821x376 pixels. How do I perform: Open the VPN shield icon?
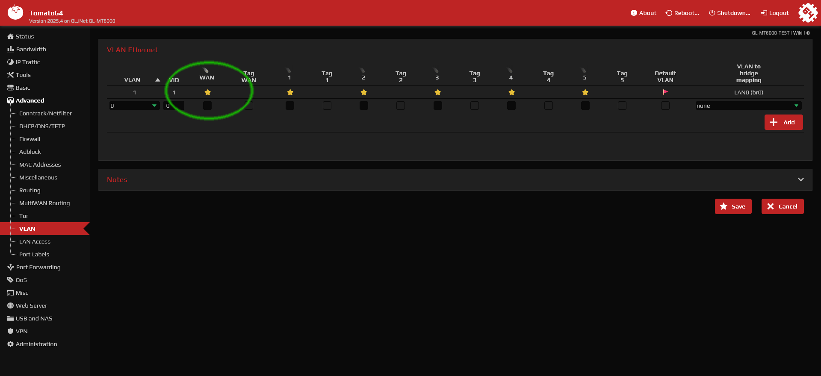coord(11,331)
